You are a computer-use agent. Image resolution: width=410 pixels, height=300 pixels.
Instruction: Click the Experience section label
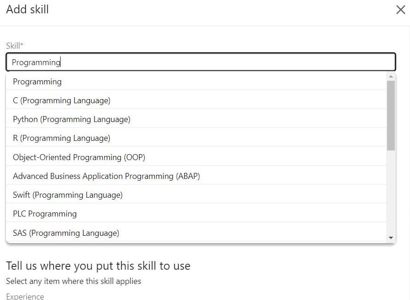coord(25,296)
